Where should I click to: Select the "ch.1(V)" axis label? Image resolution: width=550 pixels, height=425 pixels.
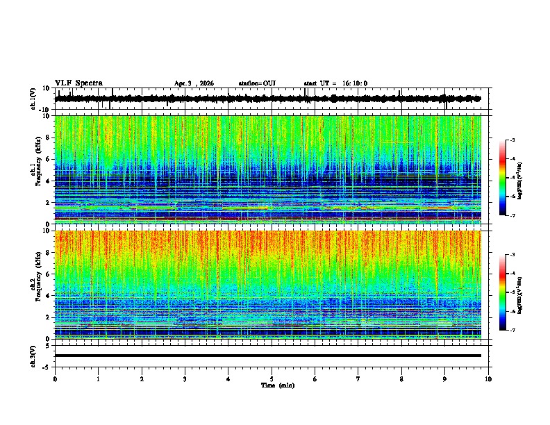tap(33, 99)
